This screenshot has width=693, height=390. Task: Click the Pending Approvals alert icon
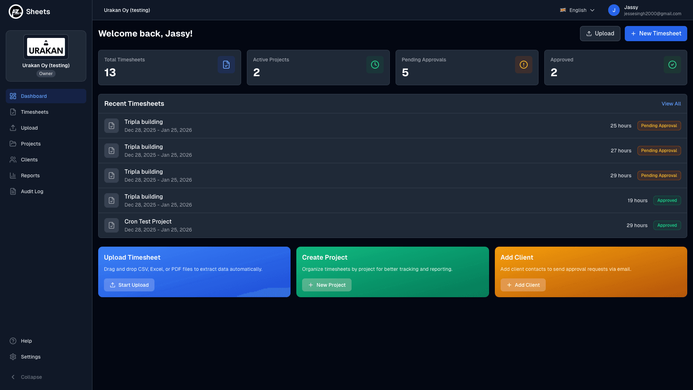coord(523,65)
